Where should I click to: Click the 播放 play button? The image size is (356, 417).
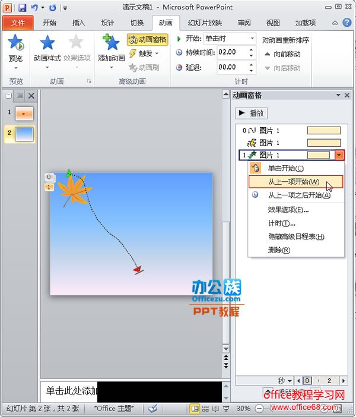coord(252,113)
